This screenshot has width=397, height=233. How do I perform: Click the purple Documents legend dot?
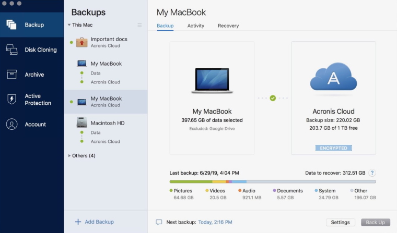pyautogui.click(x=274, y=191)
